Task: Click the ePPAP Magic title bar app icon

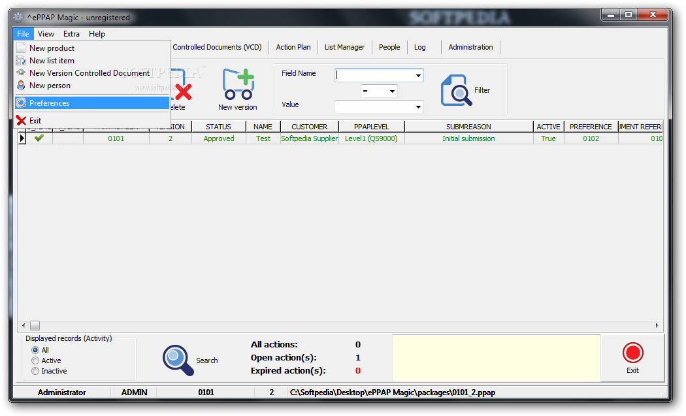Action: tap(18, 17)
